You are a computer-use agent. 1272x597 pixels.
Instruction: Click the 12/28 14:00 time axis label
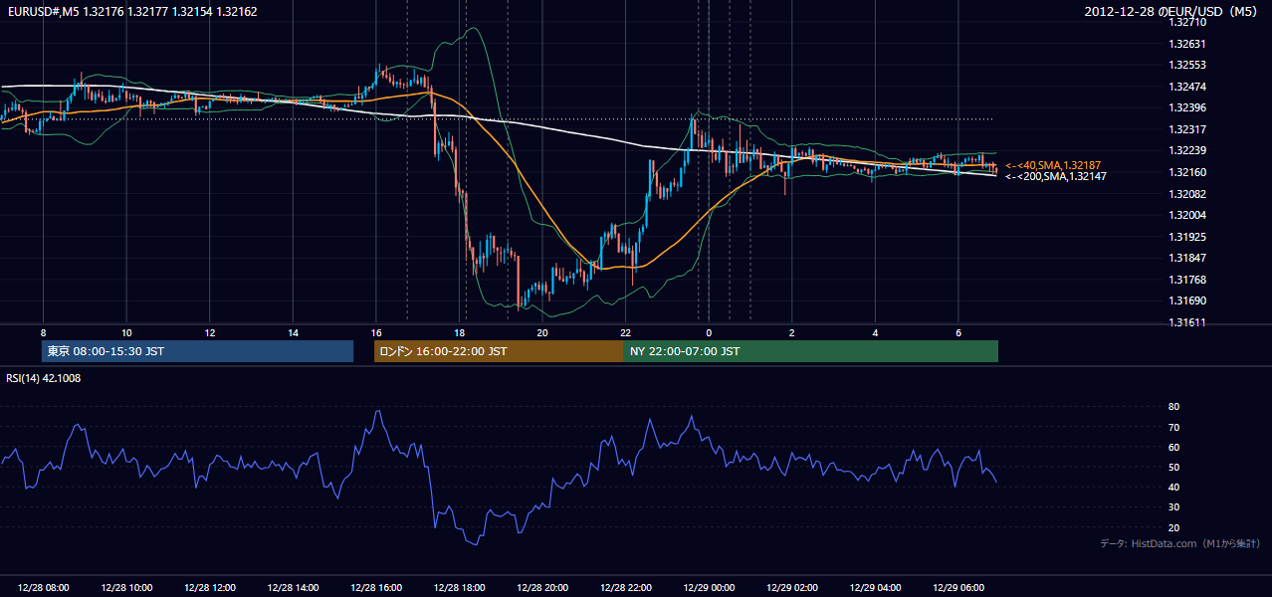(x=294, y=588)
